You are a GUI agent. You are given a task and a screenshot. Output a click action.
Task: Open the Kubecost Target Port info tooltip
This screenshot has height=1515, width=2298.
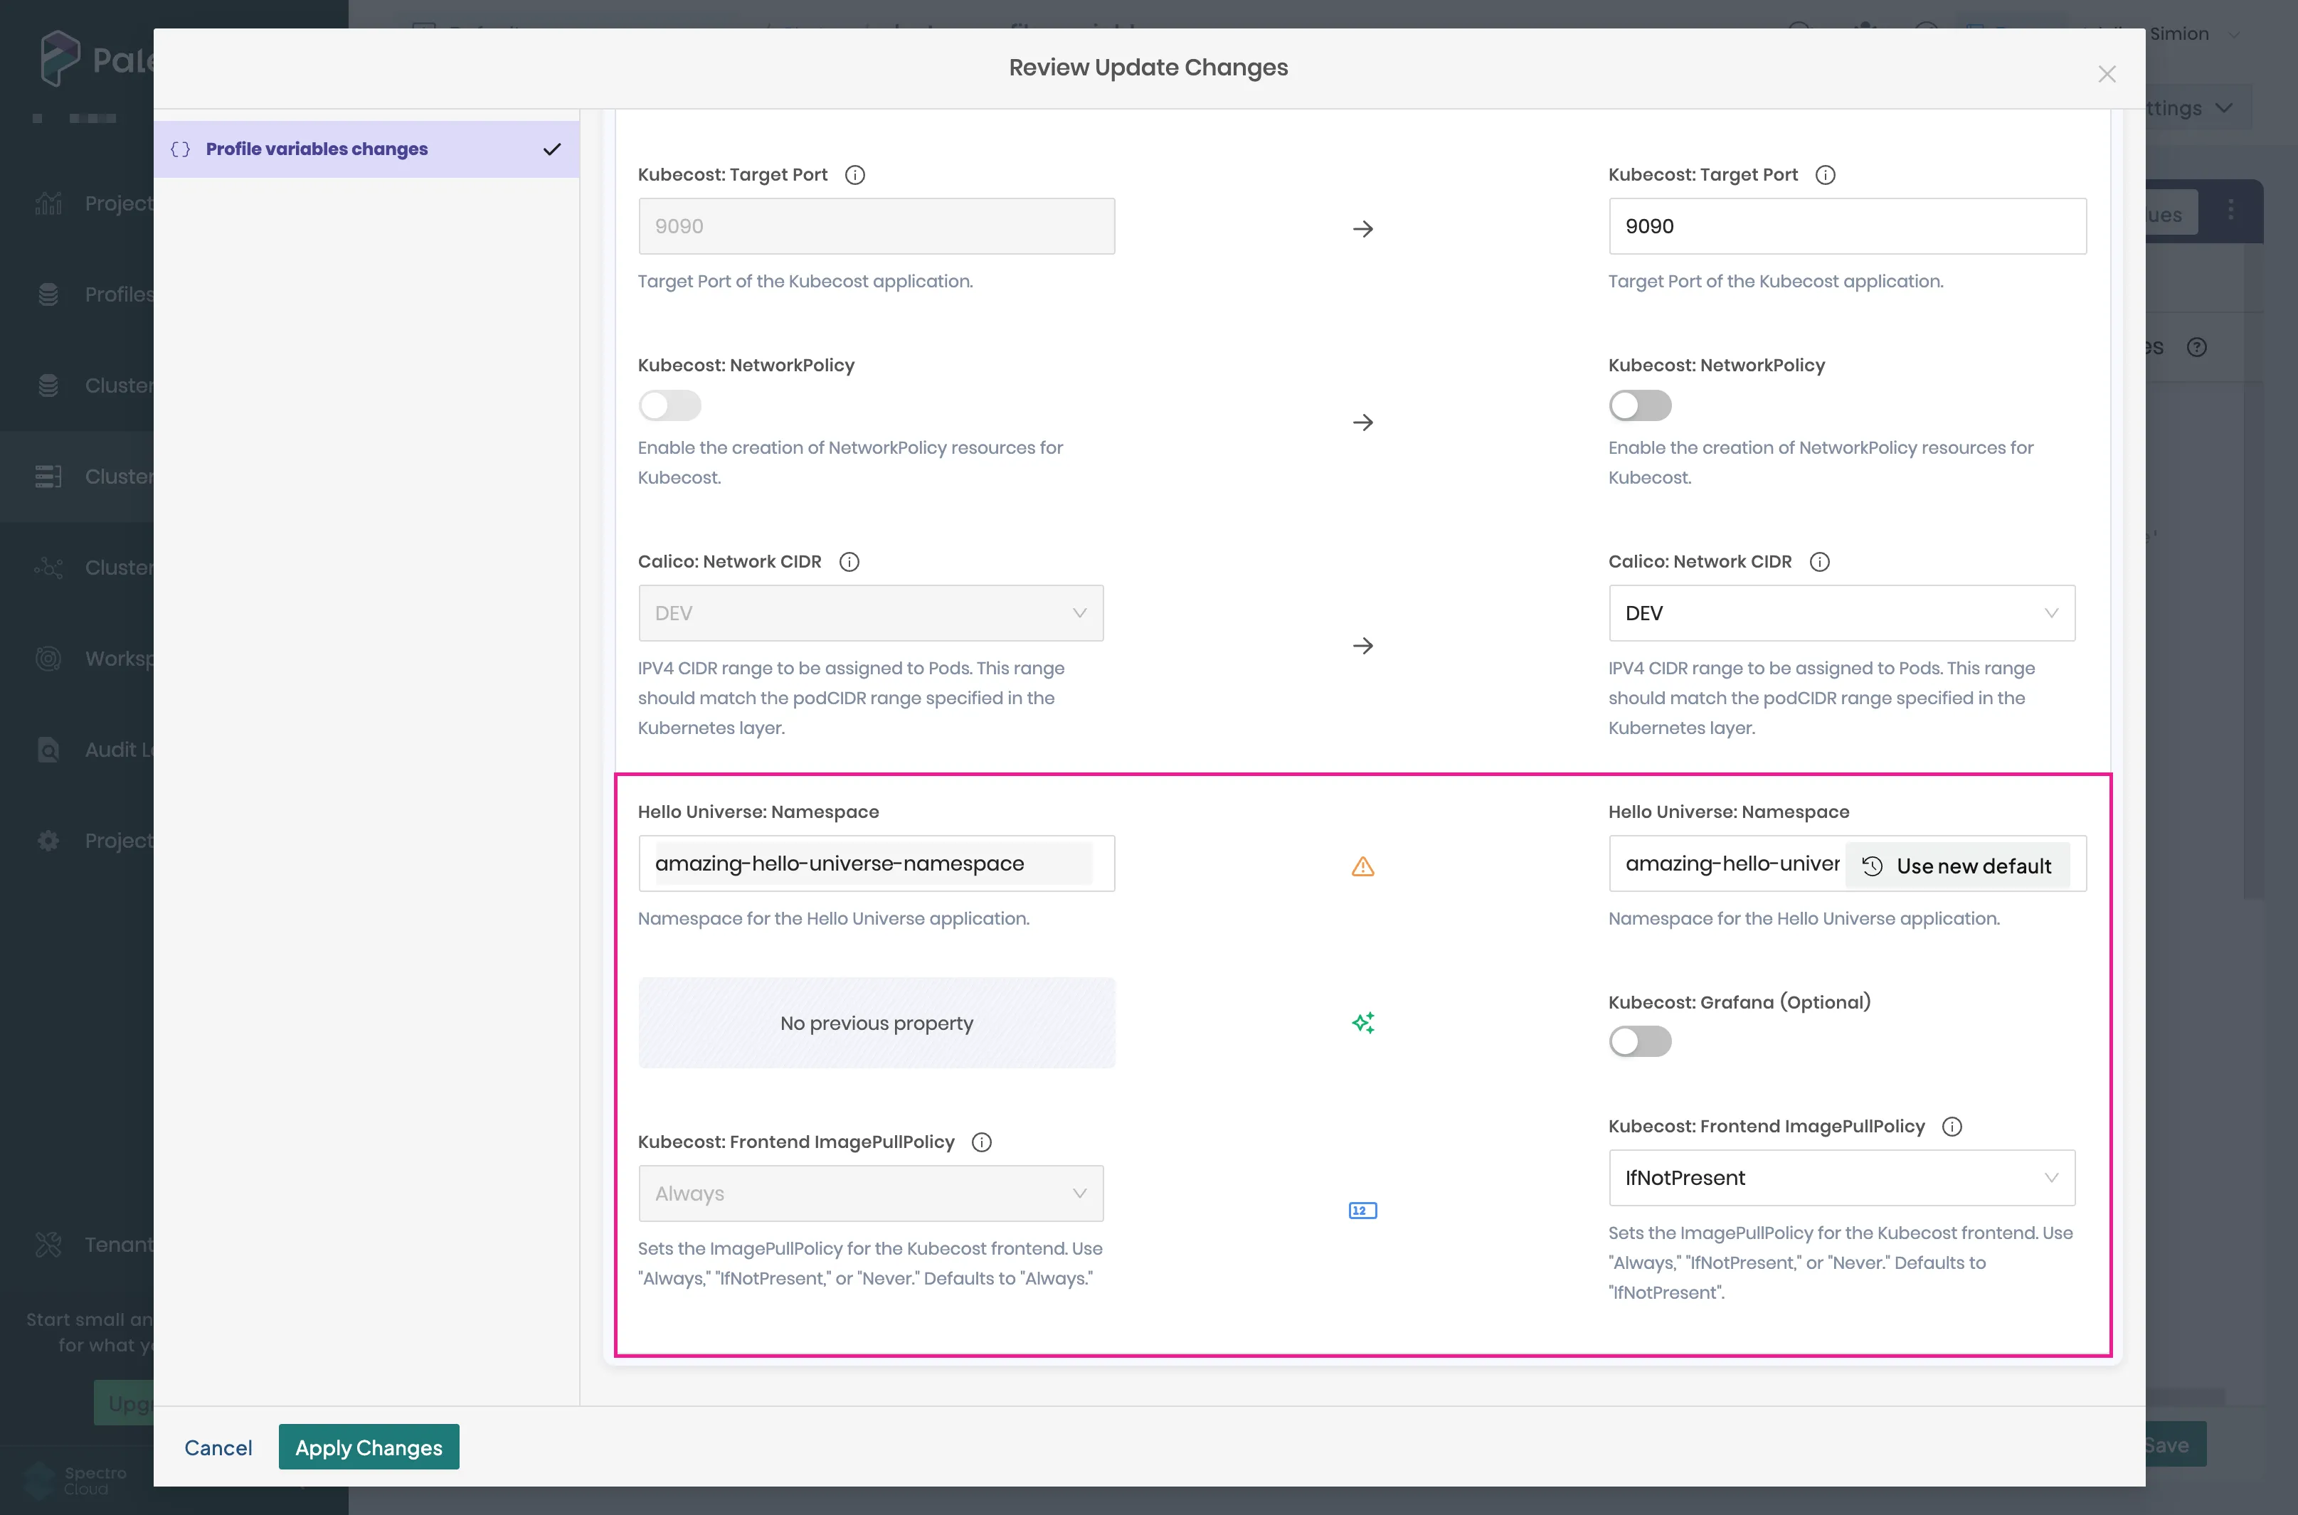coord(854,175)
